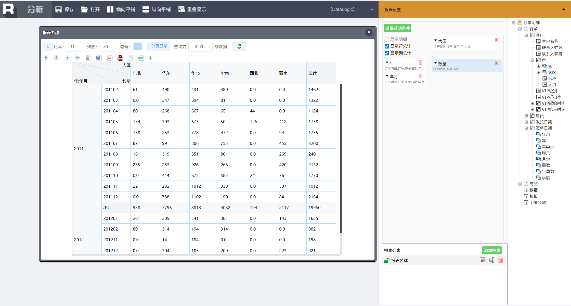Export report to Excel icon
The image size is (571, 306).
pyautogui.click(x=88, y=58)
